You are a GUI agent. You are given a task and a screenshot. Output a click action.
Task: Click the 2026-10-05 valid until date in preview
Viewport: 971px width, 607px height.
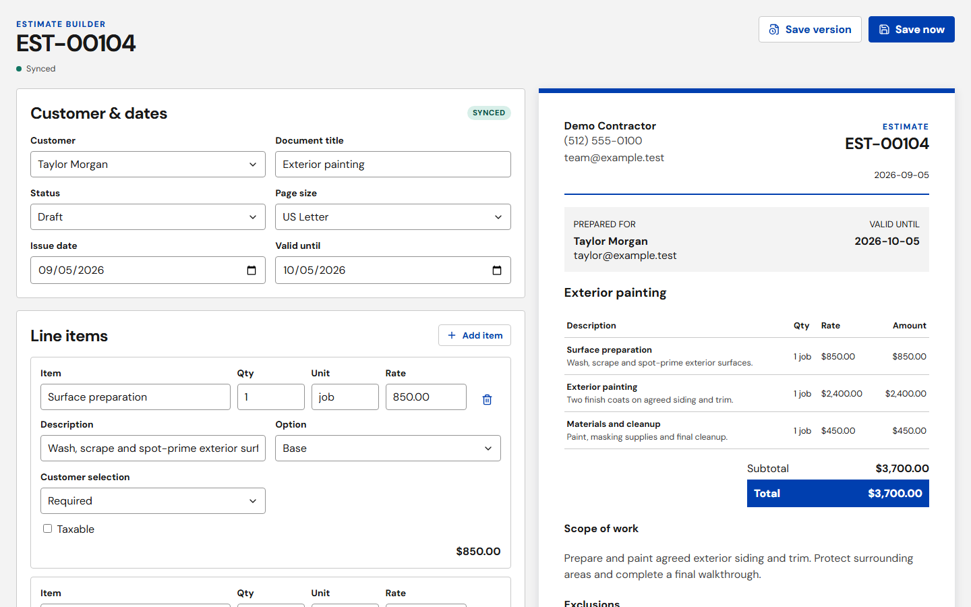pos(887,241)
